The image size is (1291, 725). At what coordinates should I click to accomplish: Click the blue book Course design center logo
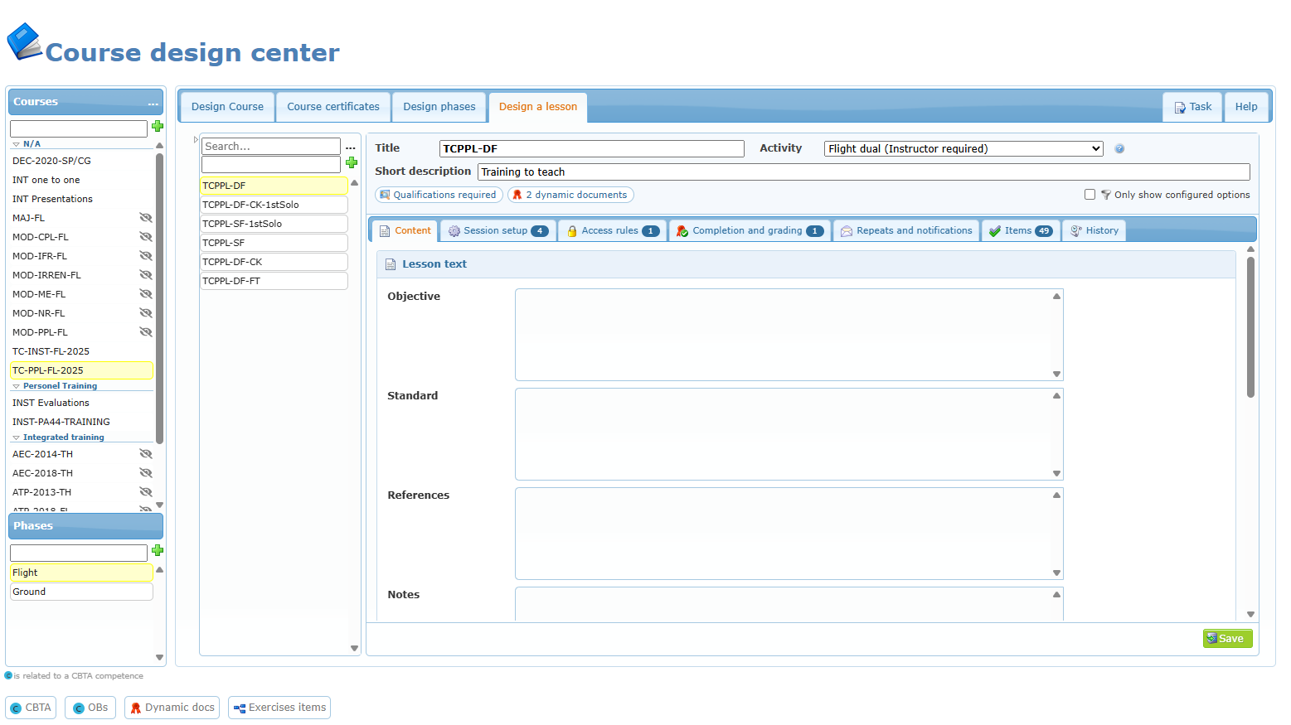click(x=24, y=41)
